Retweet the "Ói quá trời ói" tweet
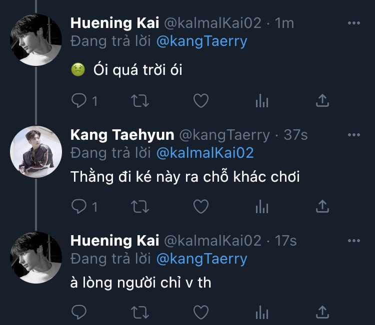 pos(139,101)
